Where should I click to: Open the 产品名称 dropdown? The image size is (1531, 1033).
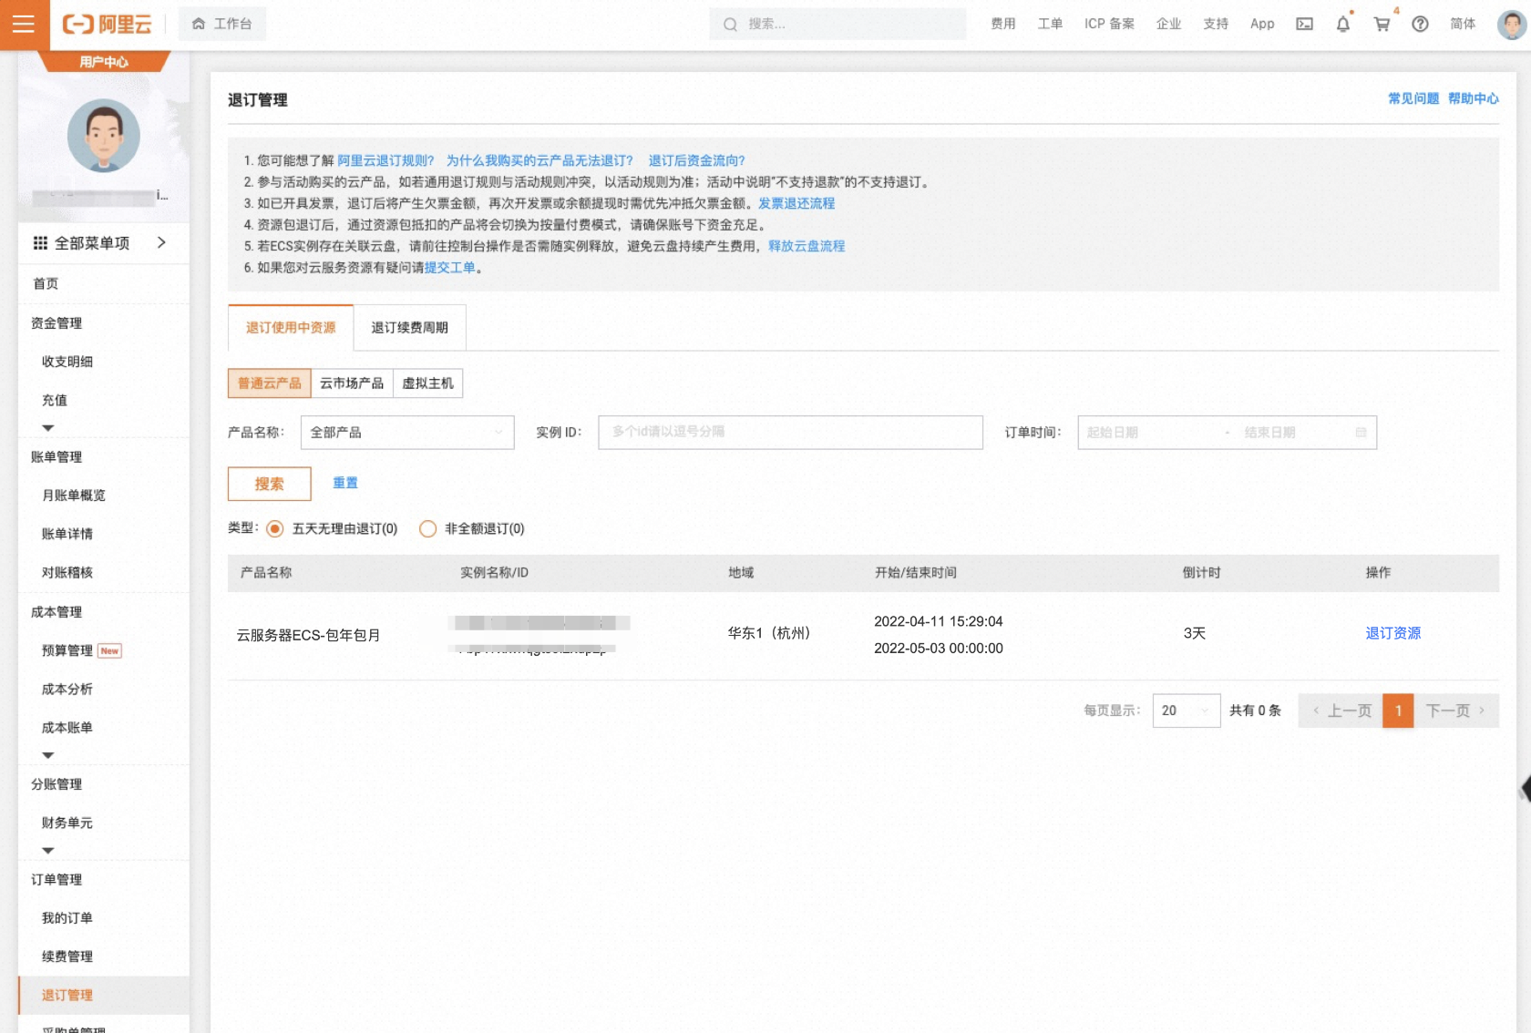click(407, 433)
